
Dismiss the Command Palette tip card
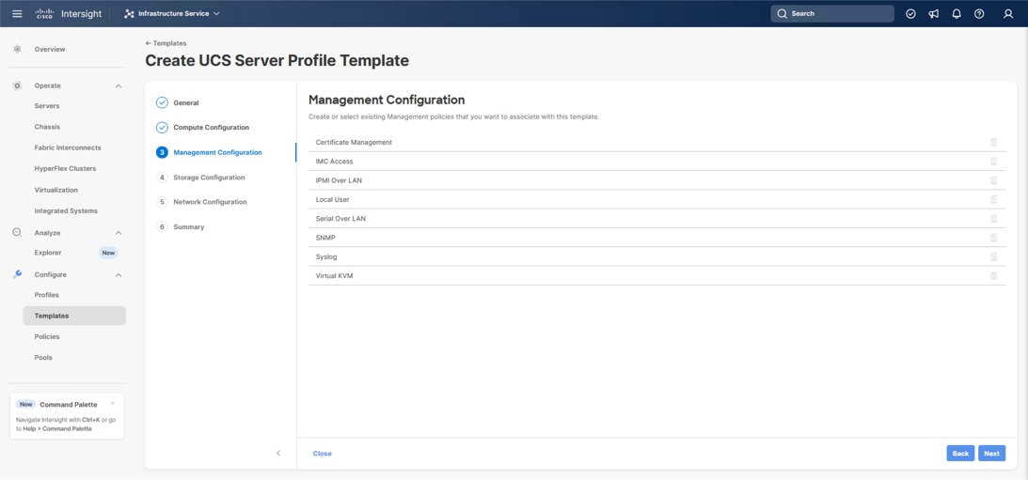113,403
